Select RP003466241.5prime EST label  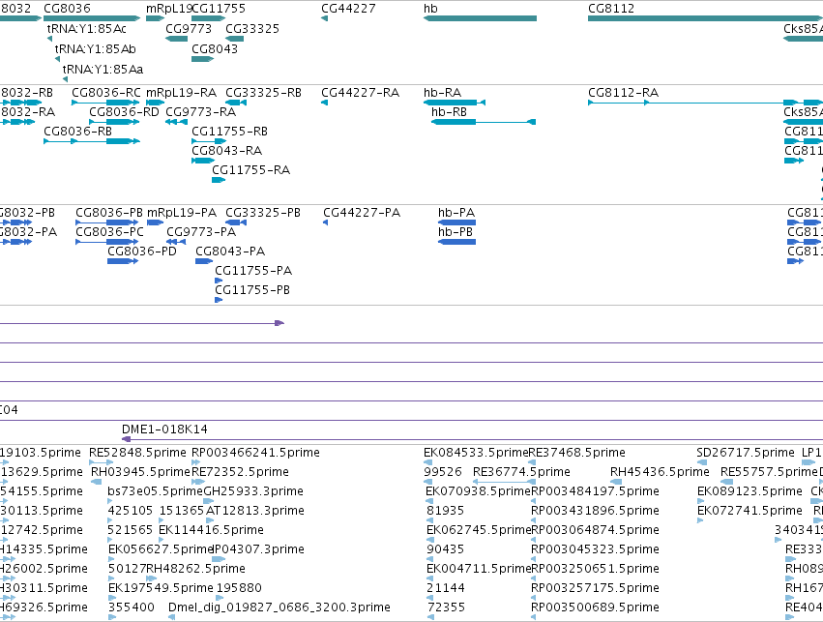[255, 453]
